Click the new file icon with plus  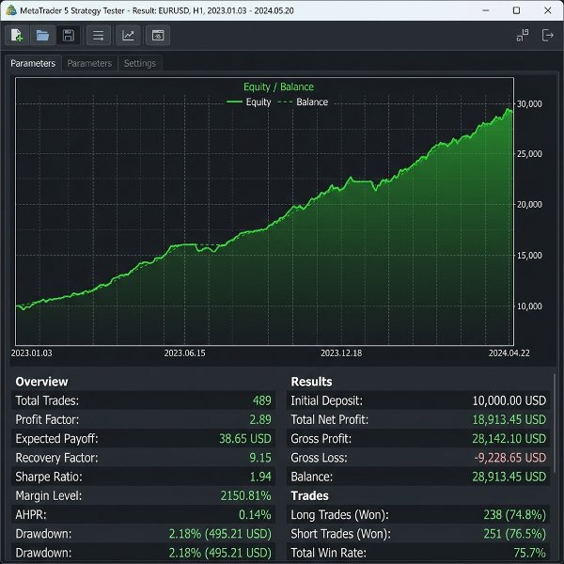17,36
